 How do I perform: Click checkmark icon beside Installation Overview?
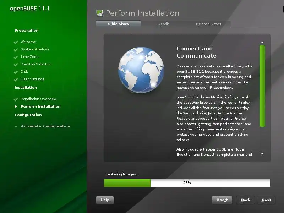pyautogui.click(x=16, y=99)
